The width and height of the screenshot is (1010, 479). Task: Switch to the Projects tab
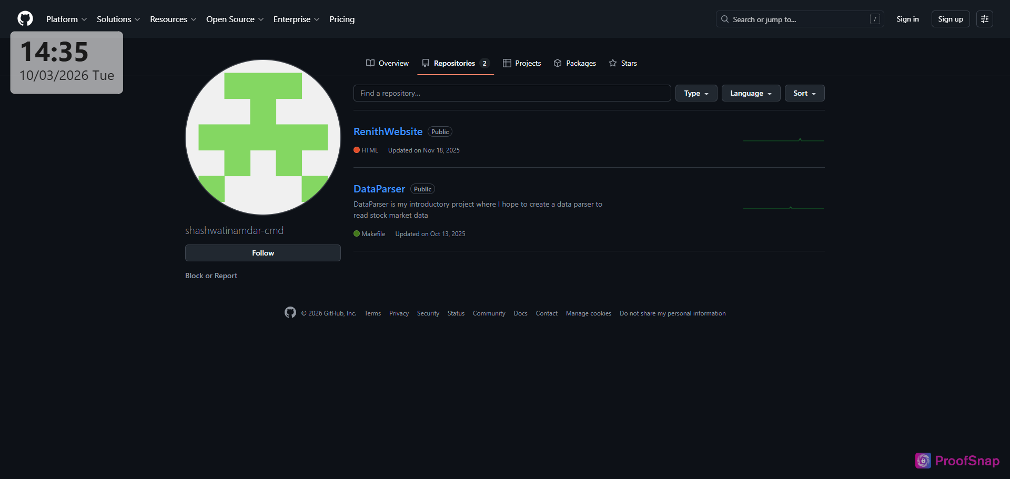point(522,63)
